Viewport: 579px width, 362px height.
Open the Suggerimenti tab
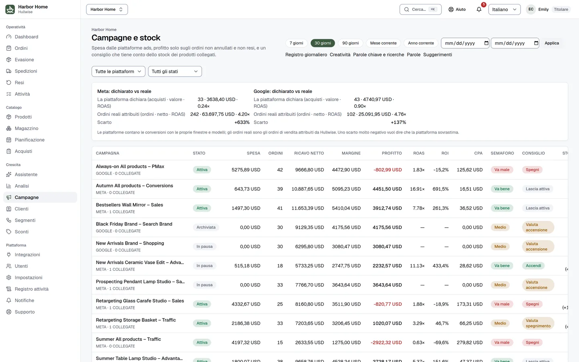coord(437,55)
